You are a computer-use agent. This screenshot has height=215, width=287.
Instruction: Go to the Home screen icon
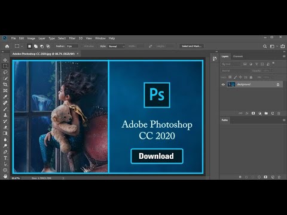[7, 47]
